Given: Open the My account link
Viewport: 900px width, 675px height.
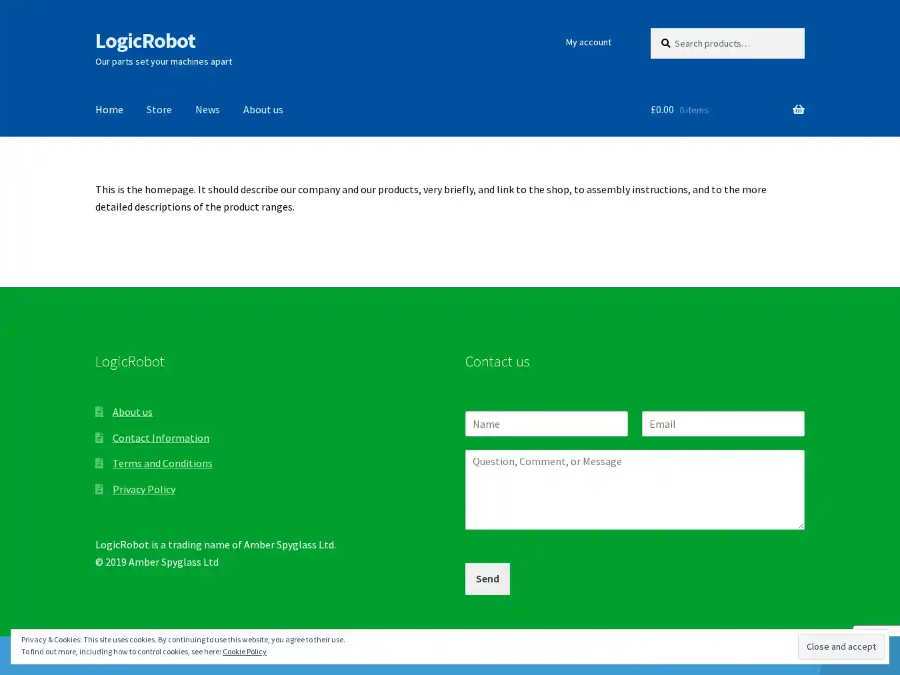Looking at the screenshot, I should pos(588,42).
